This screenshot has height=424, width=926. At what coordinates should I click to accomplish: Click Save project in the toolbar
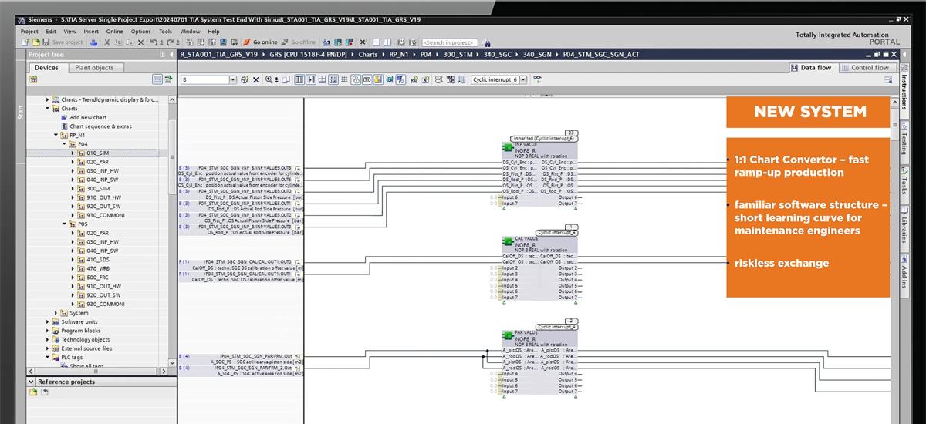[63, 42]
